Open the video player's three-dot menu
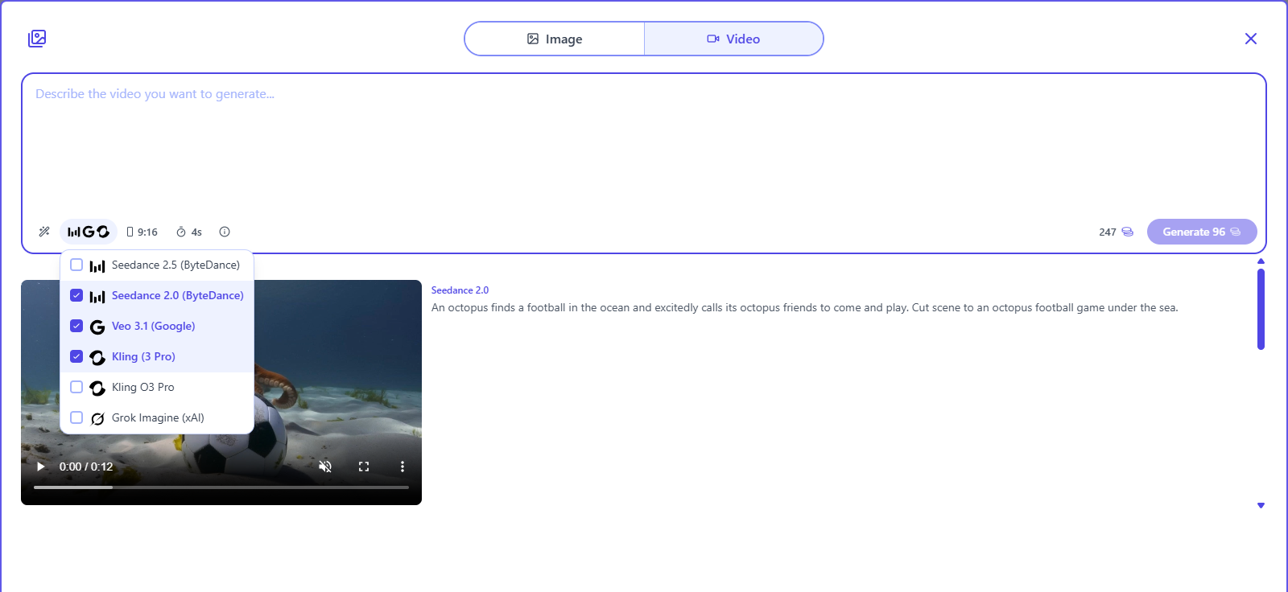This screenshot has width=1288, height=592. [x=402, y=467]
